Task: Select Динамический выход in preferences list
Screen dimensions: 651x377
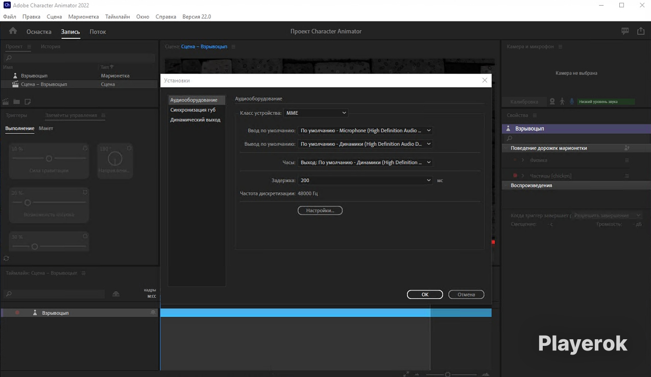Action: (195, 119)
